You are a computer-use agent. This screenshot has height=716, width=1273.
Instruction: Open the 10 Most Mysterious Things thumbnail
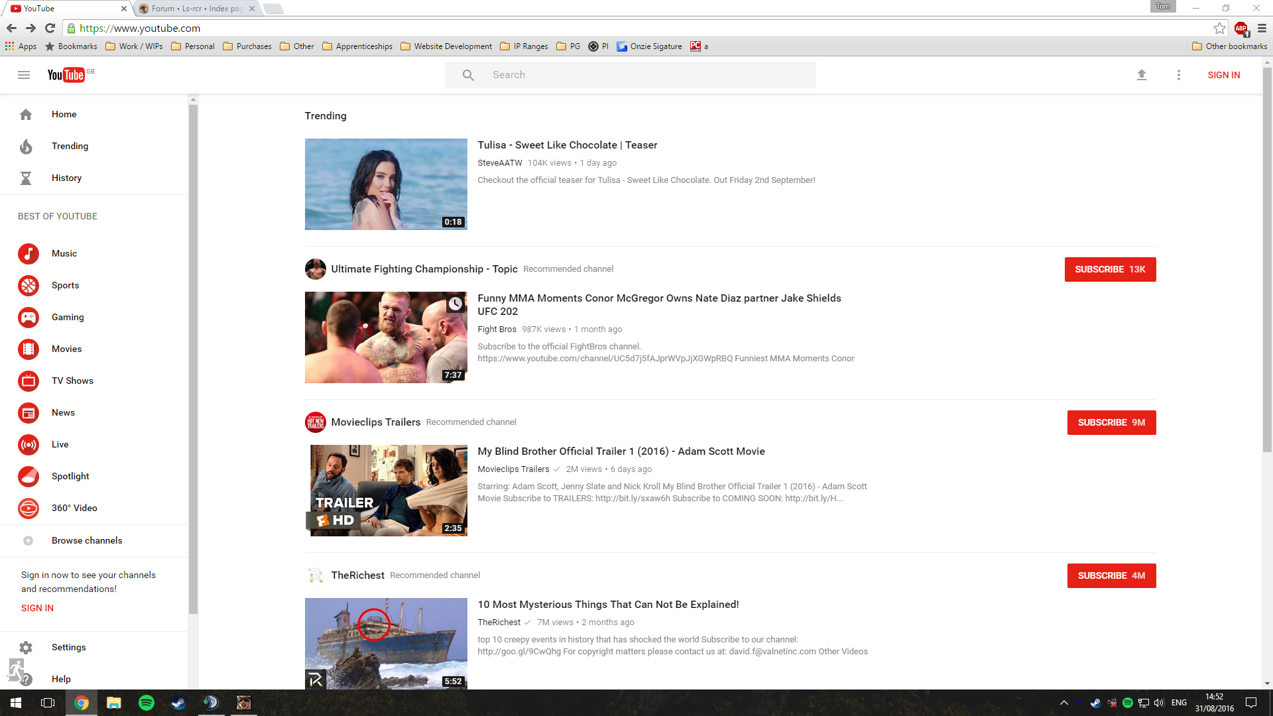click(x=386, y=644)
